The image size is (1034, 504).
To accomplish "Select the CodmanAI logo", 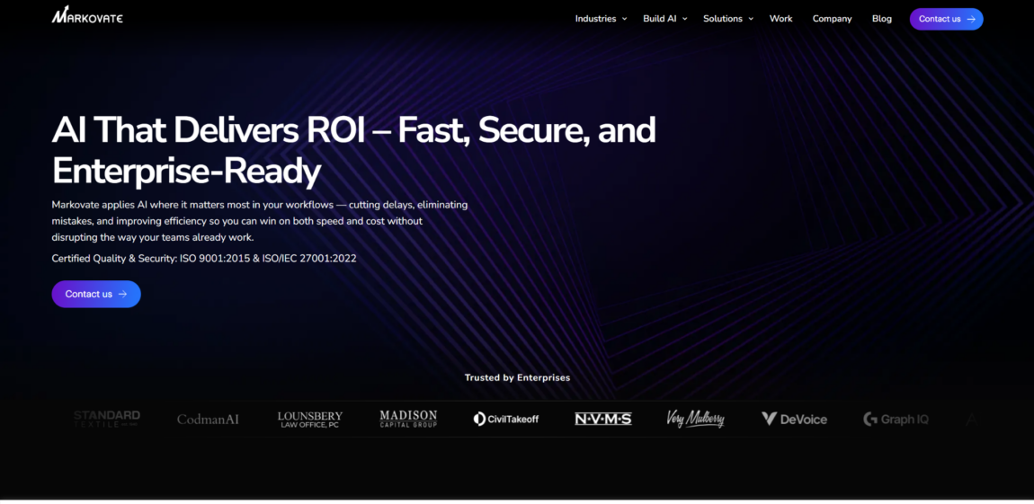I will tap(208, 419).
